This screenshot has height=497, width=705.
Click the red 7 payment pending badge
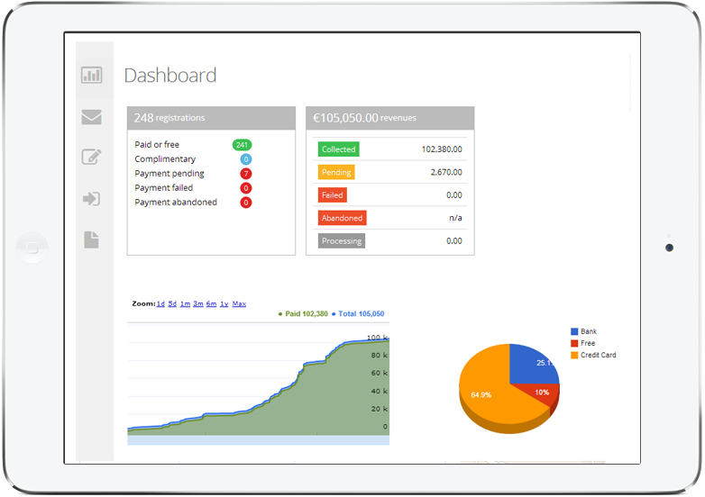pos(246,173)
